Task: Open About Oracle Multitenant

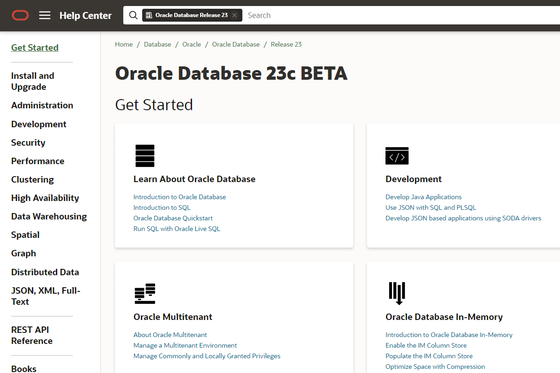Action: tap(170, 334)
